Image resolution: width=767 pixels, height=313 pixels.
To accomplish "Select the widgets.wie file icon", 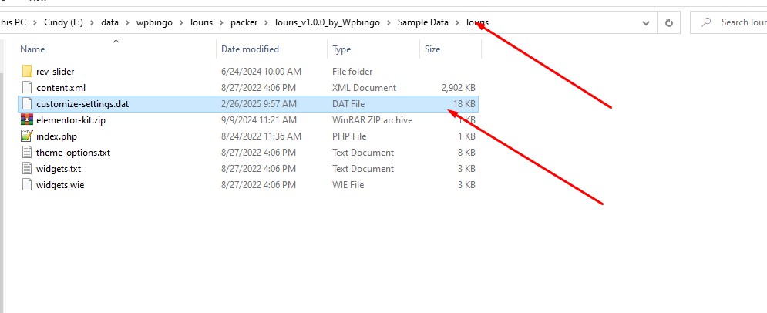I will point(27,185).
